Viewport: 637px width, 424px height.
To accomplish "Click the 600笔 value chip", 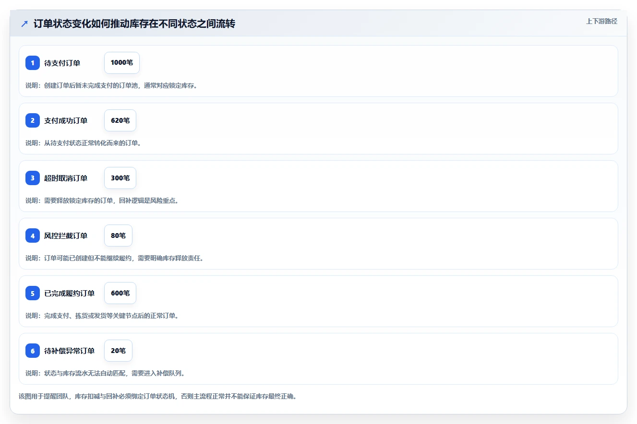I will [x=120, y=293].
